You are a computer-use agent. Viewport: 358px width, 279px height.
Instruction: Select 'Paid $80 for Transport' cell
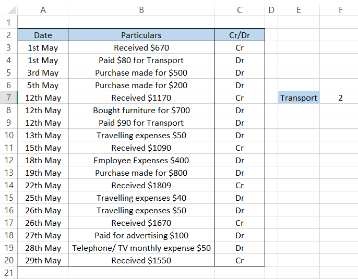click(x=141, y=60)
